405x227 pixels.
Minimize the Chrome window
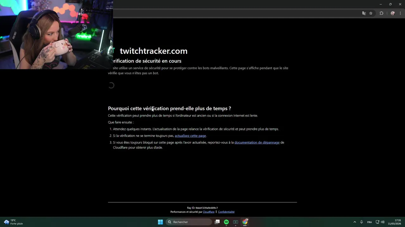click(x=381, y=4)
